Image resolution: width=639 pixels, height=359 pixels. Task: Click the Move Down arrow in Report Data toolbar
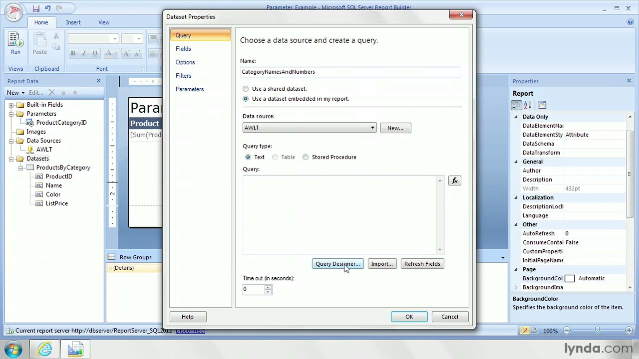click(x=74, y=93)
